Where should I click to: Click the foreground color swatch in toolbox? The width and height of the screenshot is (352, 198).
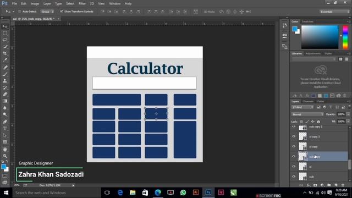point(3,167)
